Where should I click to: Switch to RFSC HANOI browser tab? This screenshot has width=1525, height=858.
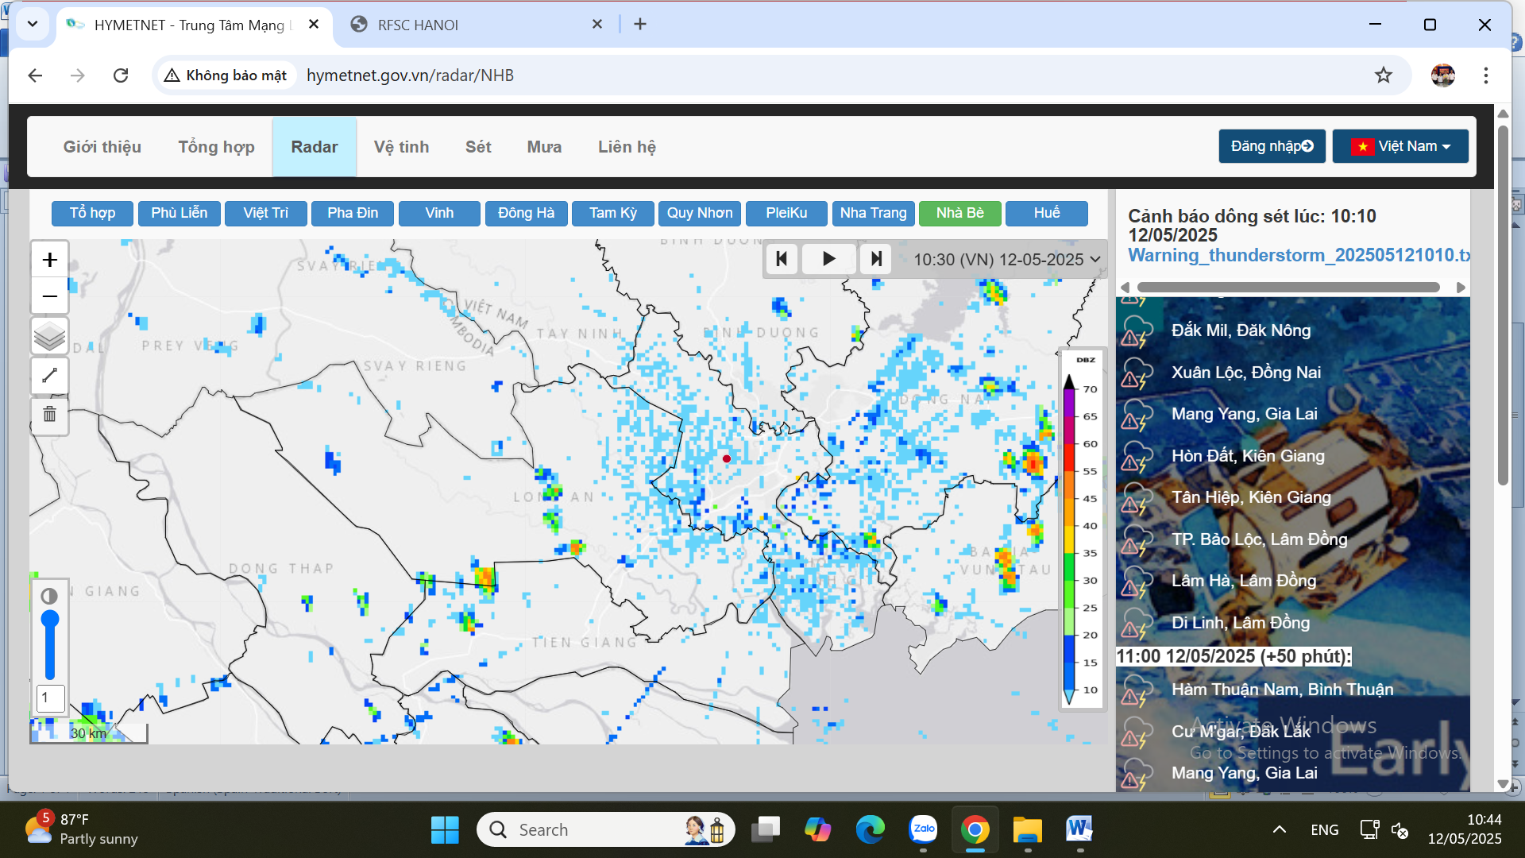tap(418, 25)
